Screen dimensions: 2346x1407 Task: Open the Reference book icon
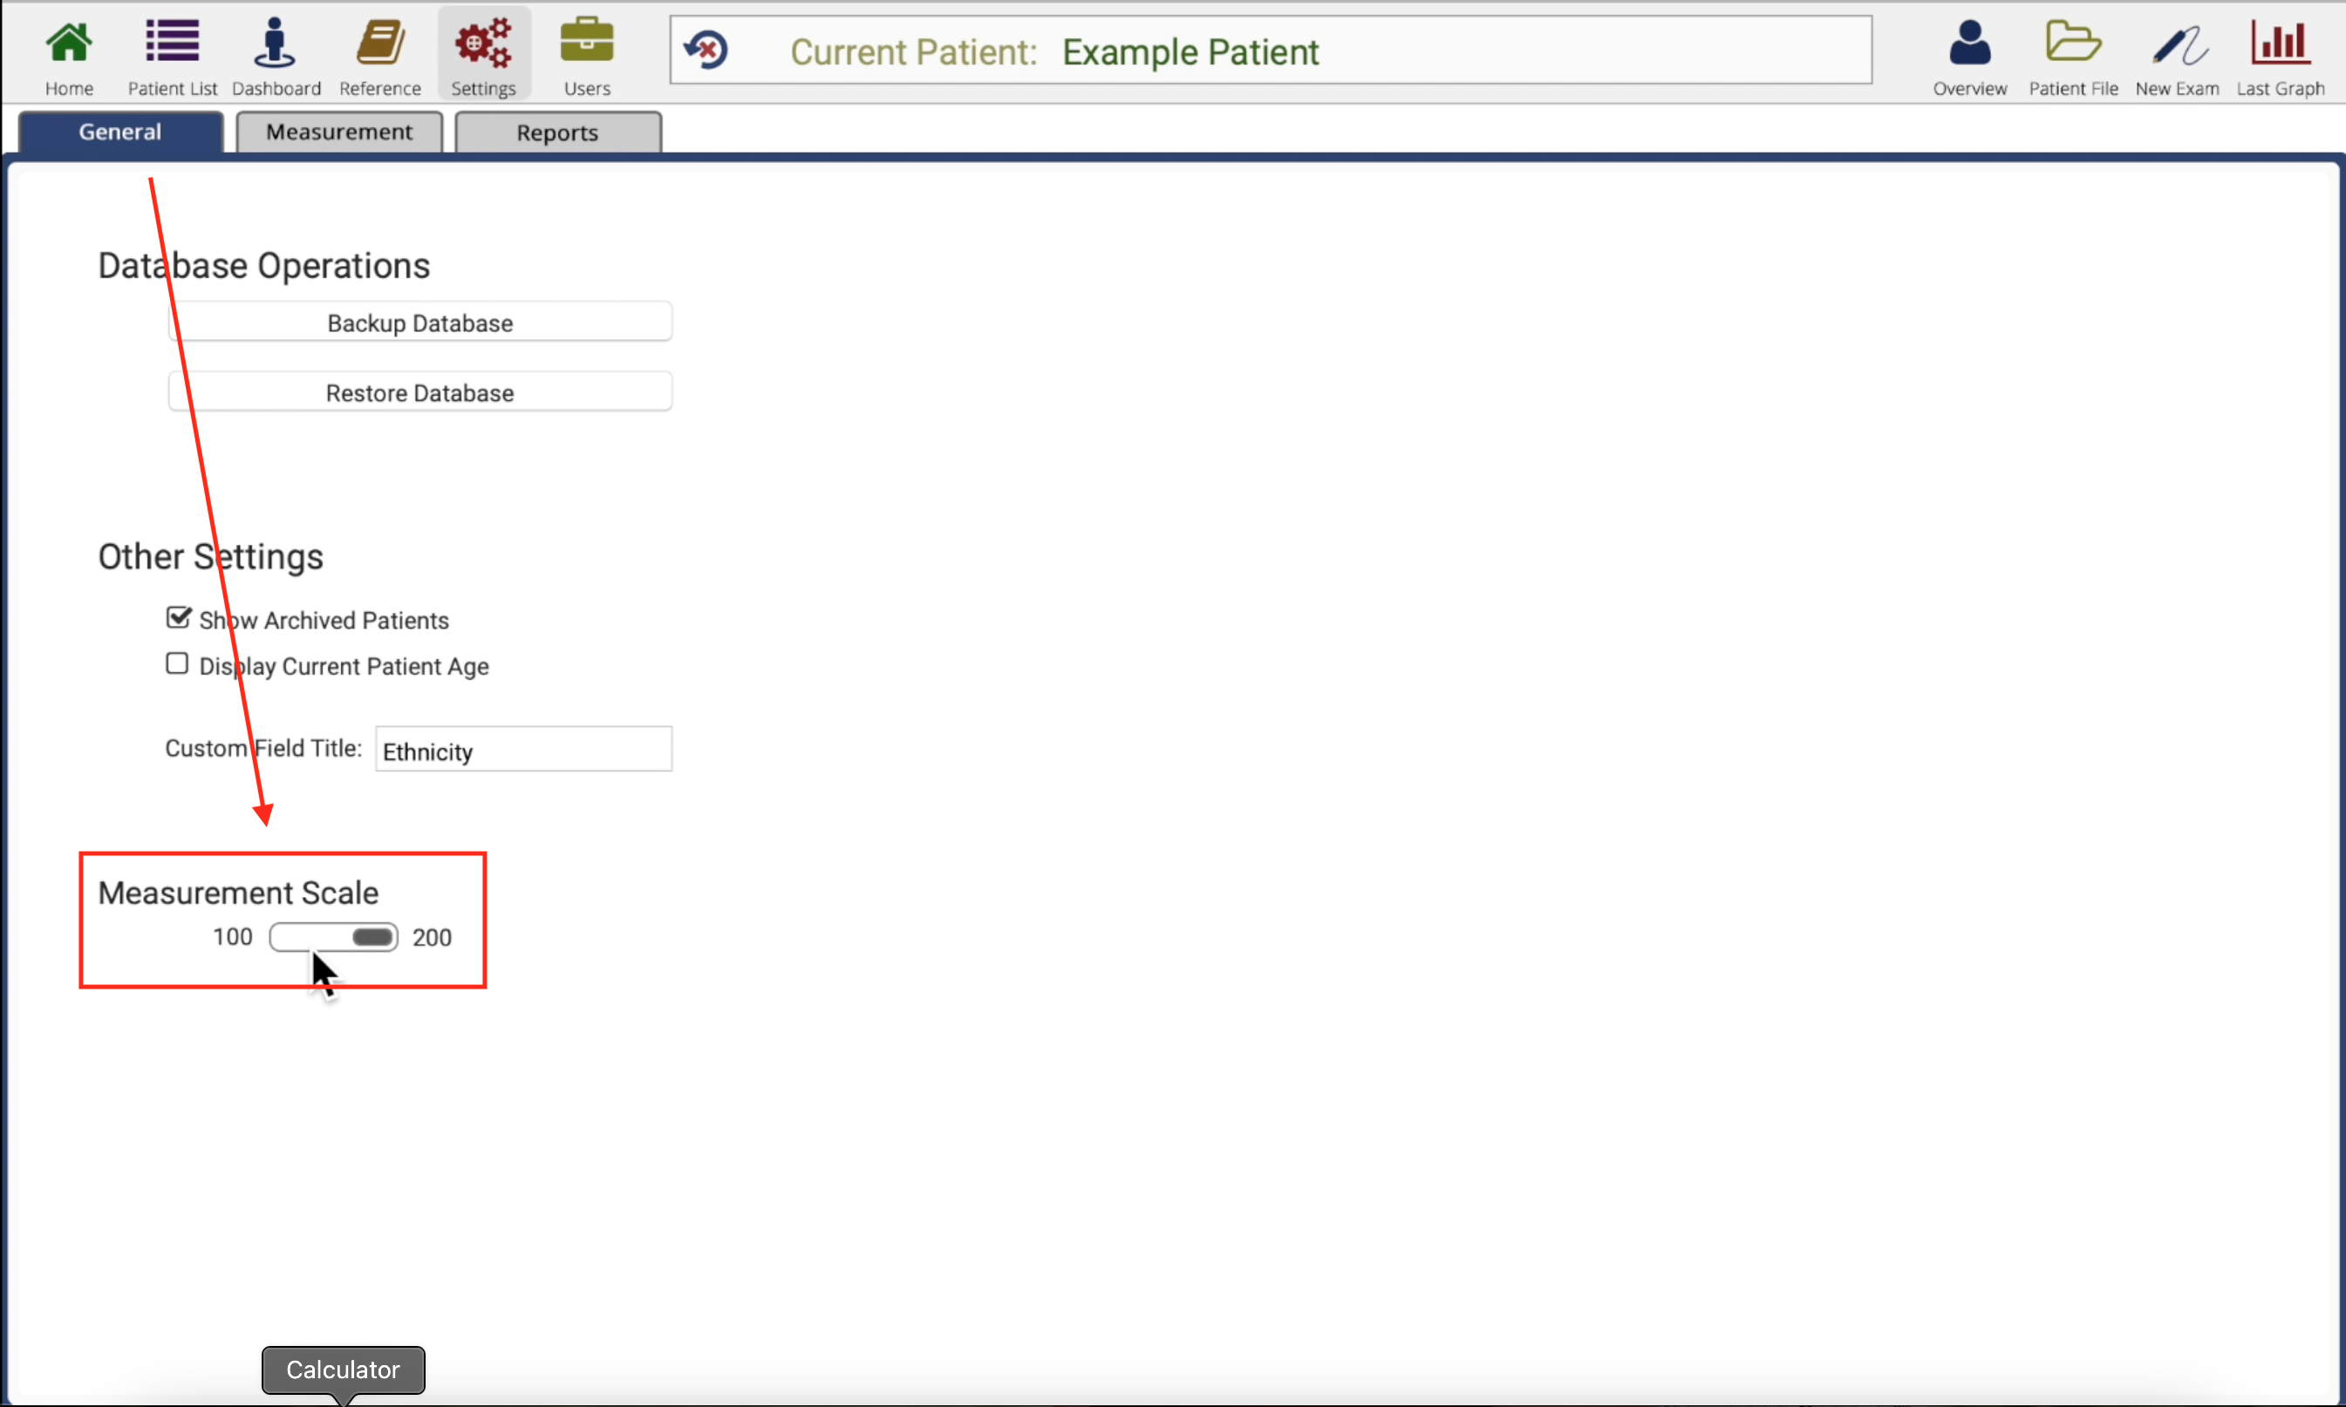pos(380,44)
